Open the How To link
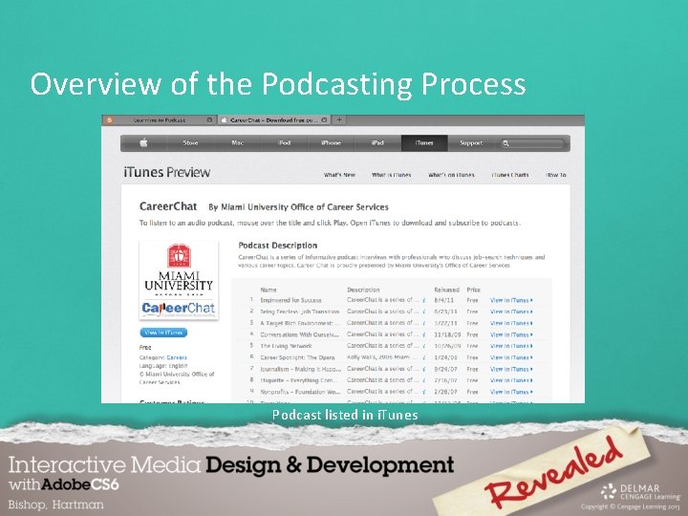Screen dimensions: 688x516 point(556,175)
